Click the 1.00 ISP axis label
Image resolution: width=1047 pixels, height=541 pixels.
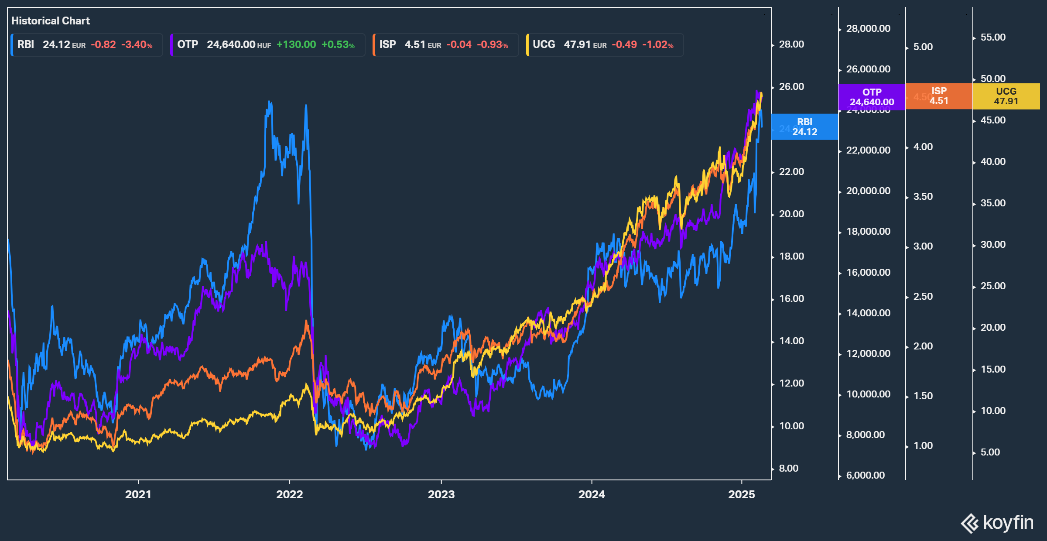923,446
